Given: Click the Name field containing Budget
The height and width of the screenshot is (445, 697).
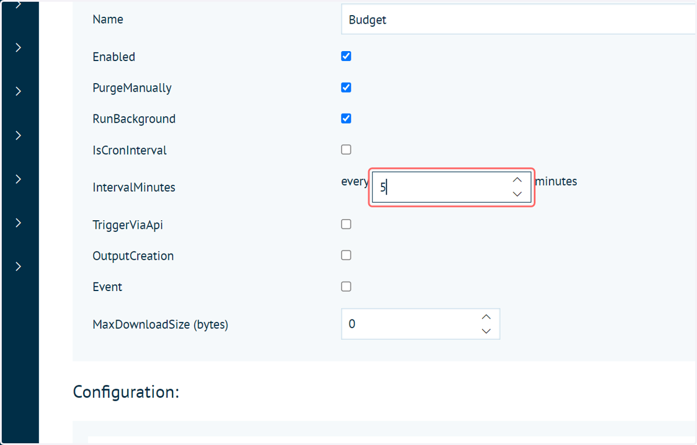Looking at the screenshot, I should (519, 20).
